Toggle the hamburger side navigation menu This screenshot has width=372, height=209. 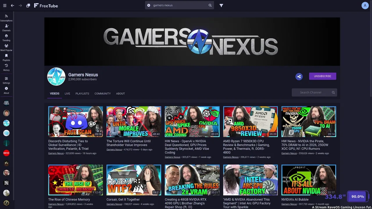tap(5, 6)
